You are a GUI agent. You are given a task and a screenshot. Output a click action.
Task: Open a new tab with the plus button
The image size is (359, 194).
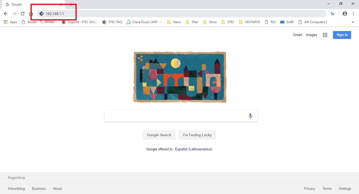click(71, 4)
